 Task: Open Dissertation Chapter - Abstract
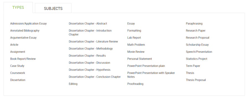[88, 23]
